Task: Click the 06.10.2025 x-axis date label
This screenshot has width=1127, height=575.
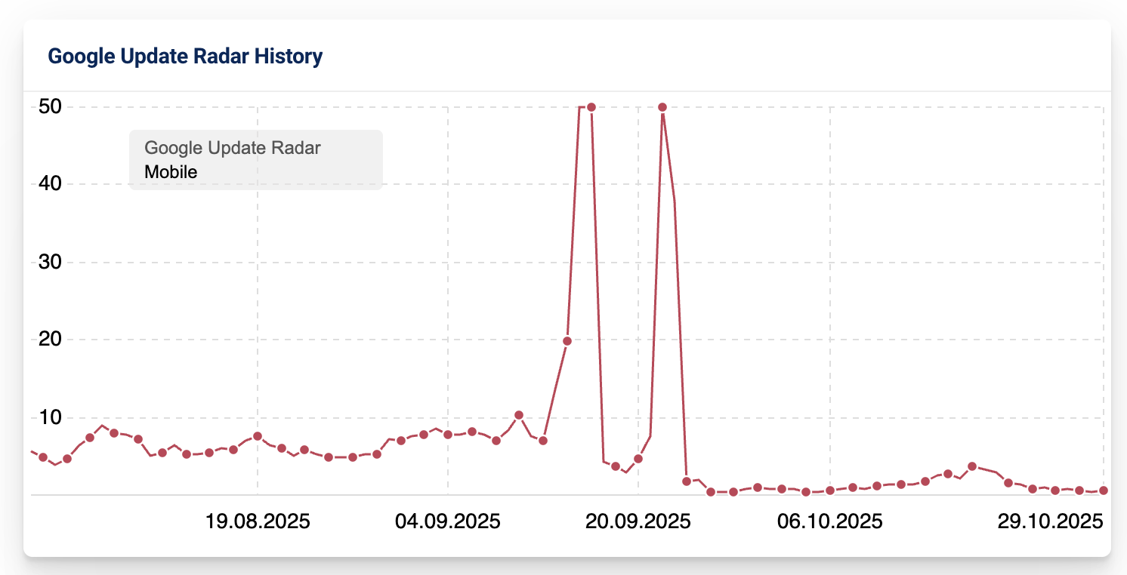Action: (x=830, y=521)
